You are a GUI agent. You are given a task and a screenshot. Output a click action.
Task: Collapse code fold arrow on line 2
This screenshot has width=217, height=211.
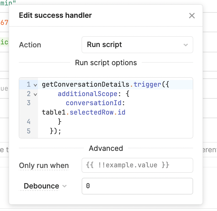coord(35,94)
